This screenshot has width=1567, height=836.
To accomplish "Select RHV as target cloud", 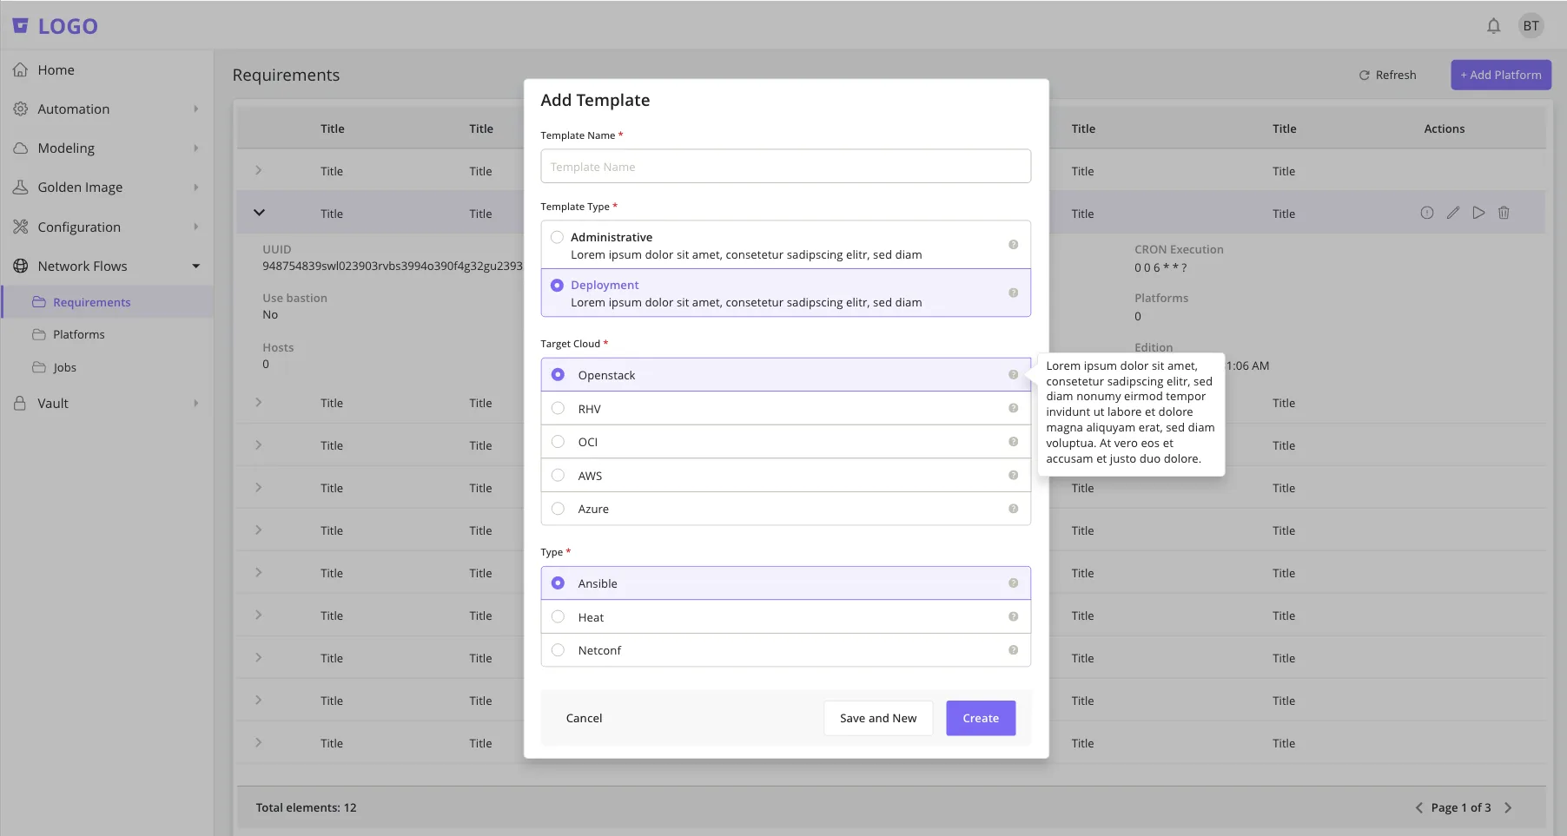I will pyautogui.click(x=558, y=408).
